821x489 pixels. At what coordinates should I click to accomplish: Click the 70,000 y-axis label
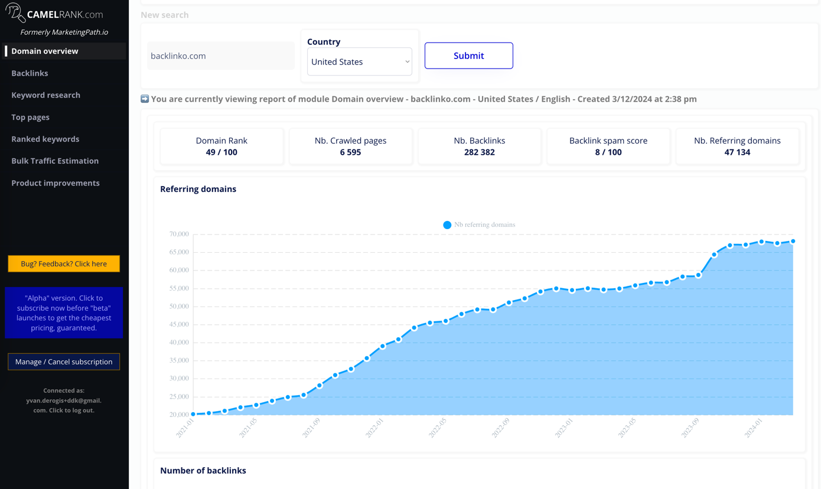[x=179, y=234]
